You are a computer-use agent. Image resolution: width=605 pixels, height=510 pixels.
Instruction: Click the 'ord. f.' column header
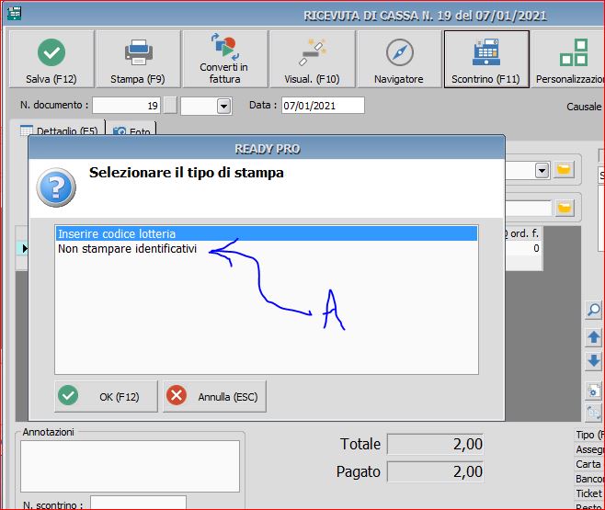pos(524,233)
